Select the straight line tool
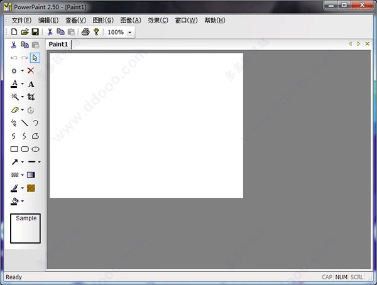 pos(25,123)
